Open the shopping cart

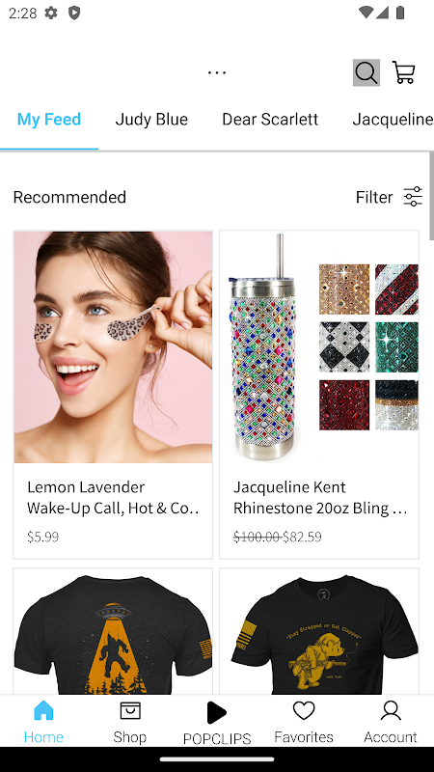(403, 72)
